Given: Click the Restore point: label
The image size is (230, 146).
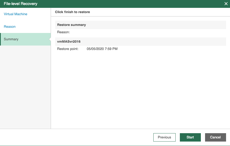Looking at the screenshot, I should coord(68,49).
